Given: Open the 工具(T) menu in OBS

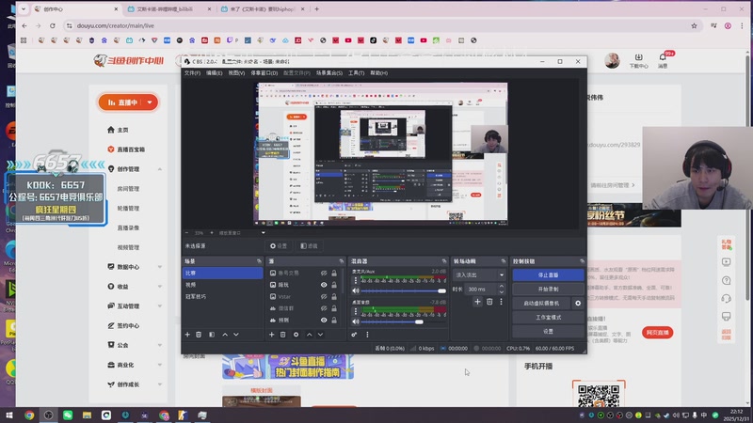Looking at the screenshot, I should tap(357, 73).
